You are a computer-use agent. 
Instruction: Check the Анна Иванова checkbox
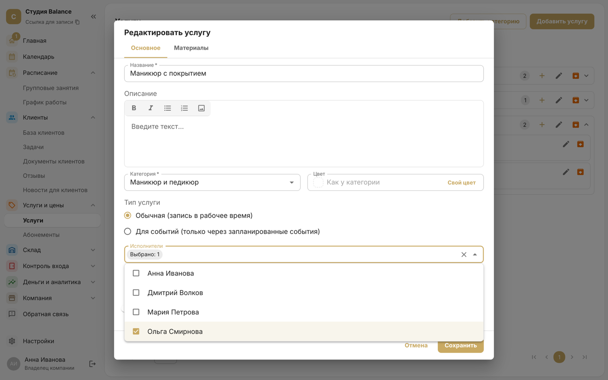(136, 273)
